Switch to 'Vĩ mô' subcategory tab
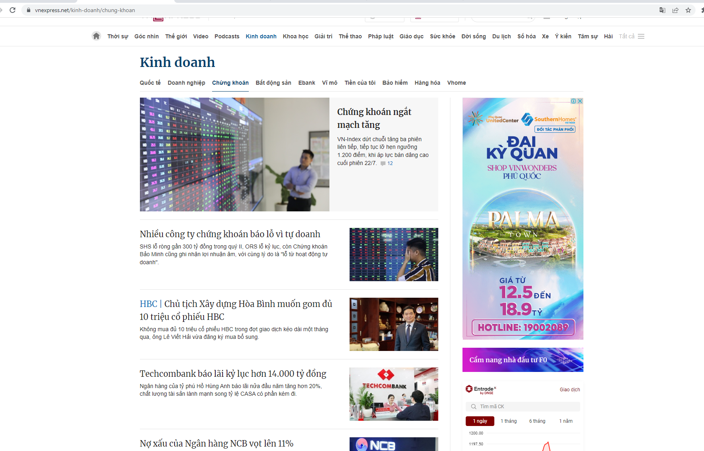This screenshot has width=704, height=451. click(329, 83)
